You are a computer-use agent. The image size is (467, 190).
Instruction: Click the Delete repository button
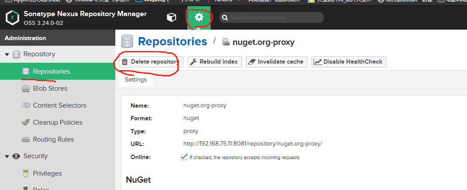point(151,62)
